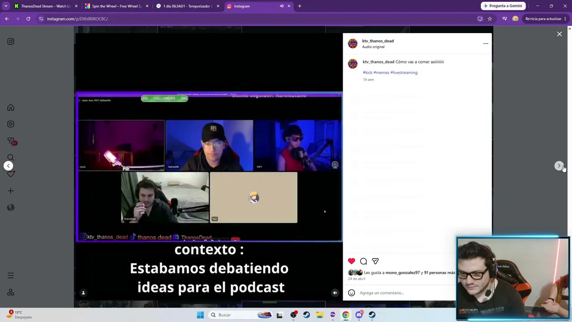Open Chrome profile avatar
Image resolution: width=572 pixels, height=322 pixels.
(515, 19)
